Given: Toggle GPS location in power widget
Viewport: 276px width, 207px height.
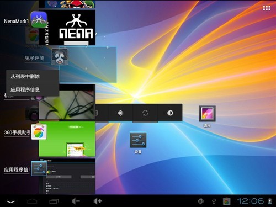Looking at the screenshot, I should [120, 113].
